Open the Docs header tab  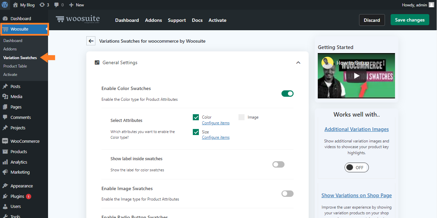[197, 20]
